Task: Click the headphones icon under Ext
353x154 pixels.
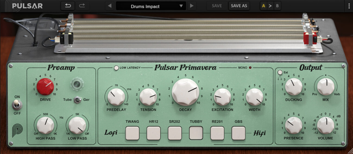Action: point(279,78)
